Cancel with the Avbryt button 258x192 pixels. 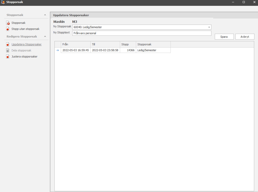(x=245, y=37)
